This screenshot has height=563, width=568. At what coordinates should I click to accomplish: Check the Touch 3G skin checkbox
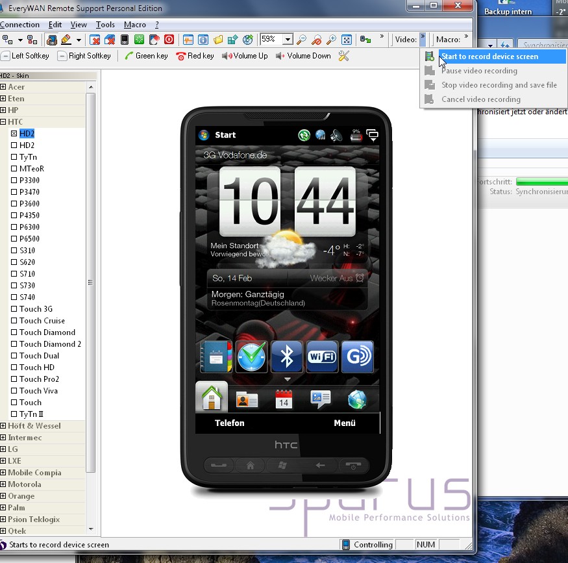click(14, 308)
